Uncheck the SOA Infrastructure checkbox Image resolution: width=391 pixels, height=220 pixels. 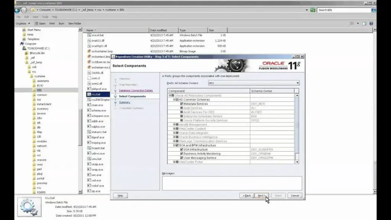point(181,149)
